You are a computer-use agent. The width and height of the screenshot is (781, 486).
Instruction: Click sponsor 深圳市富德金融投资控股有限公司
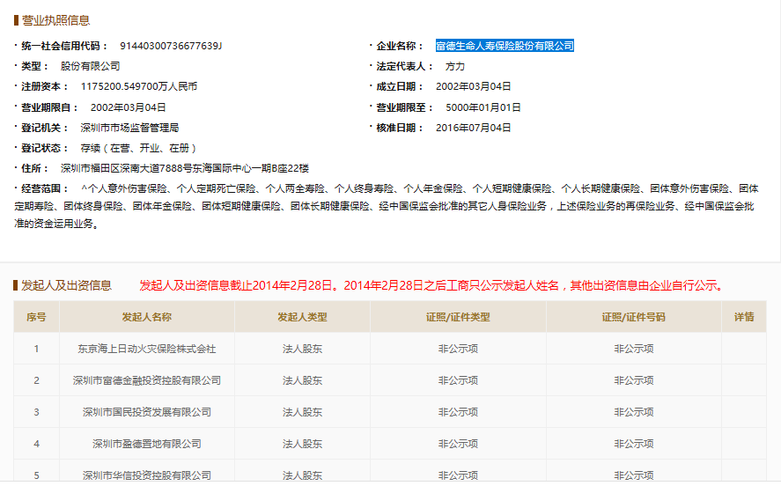click(147, 380)
